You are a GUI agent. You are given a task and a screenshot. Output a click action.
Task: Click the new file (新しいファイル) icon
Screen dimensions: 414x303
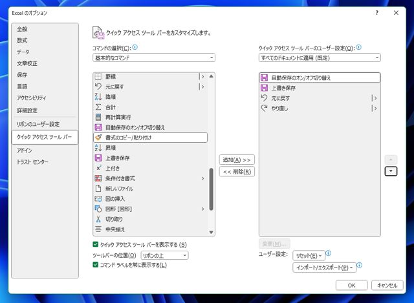tap(98, 189)
